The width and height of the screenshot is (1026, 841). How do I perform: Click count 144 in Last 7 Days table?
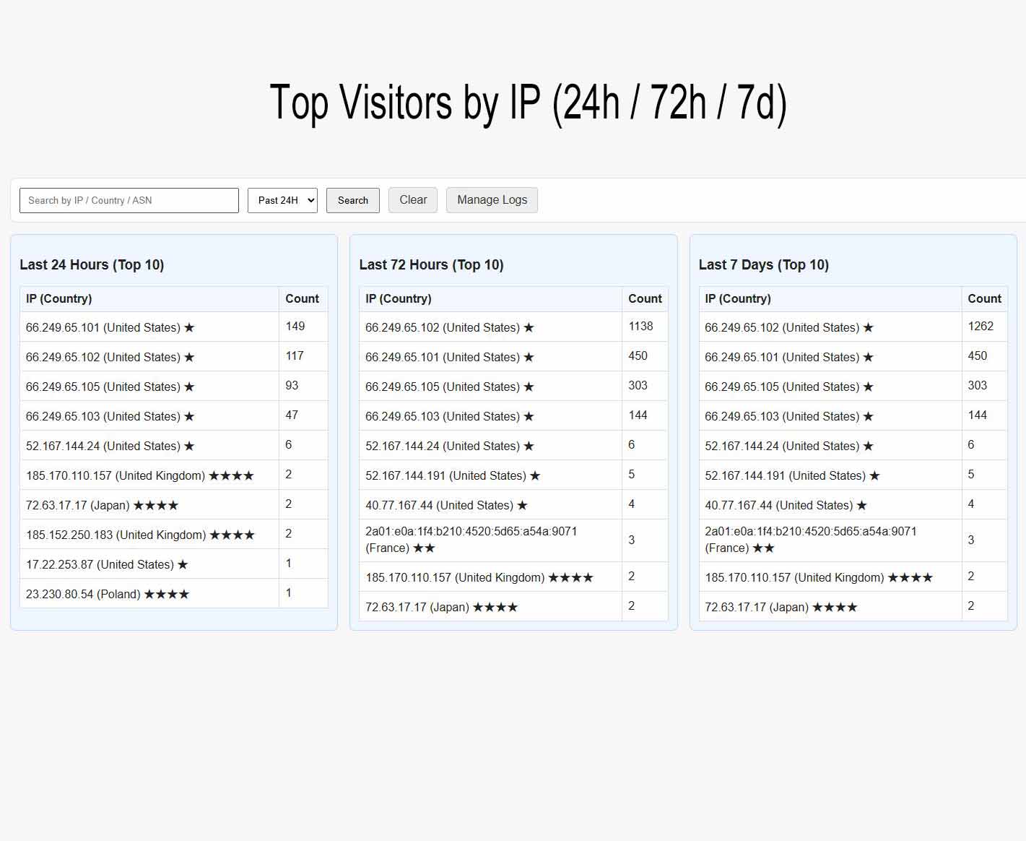(977, 415)
